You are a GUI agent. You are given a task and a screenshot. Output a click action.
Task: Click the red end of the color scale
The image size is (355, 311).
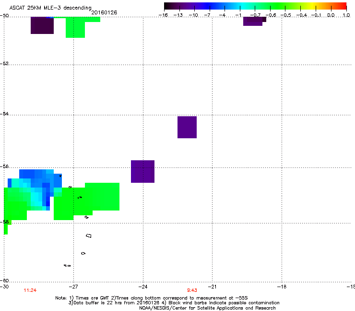343,6
